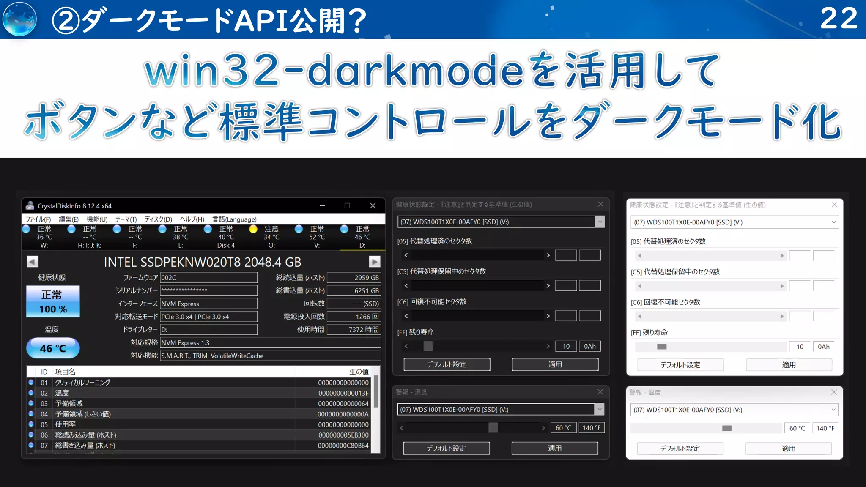Click デフォルト設定 in dark 警報 - 温度 dialog
The width and height of the screenshot is (866, 487).
(x=447, y=448)
